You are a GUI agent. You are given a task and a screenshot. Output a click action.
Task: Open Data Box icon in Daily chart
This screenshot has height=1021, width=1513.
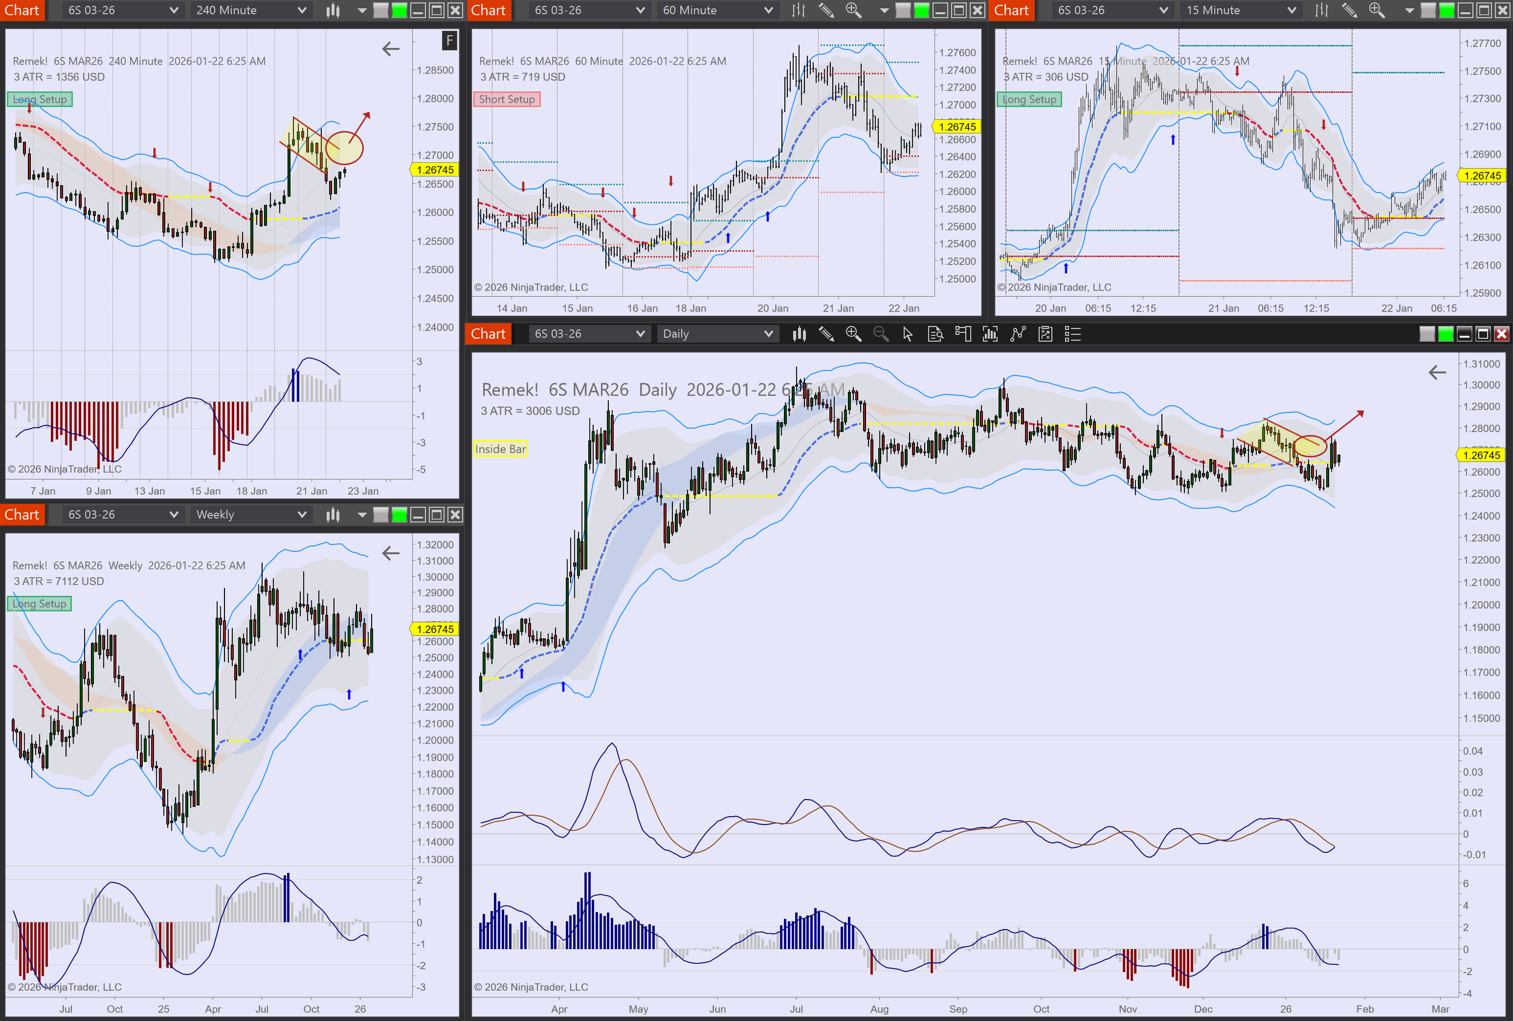click(x=936, y=334)
